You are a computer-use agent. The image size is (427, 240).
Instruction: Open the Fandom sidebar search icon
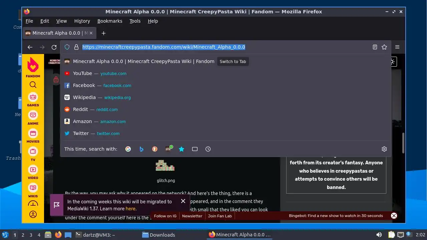pyautogui.click(x=33, y=85)
